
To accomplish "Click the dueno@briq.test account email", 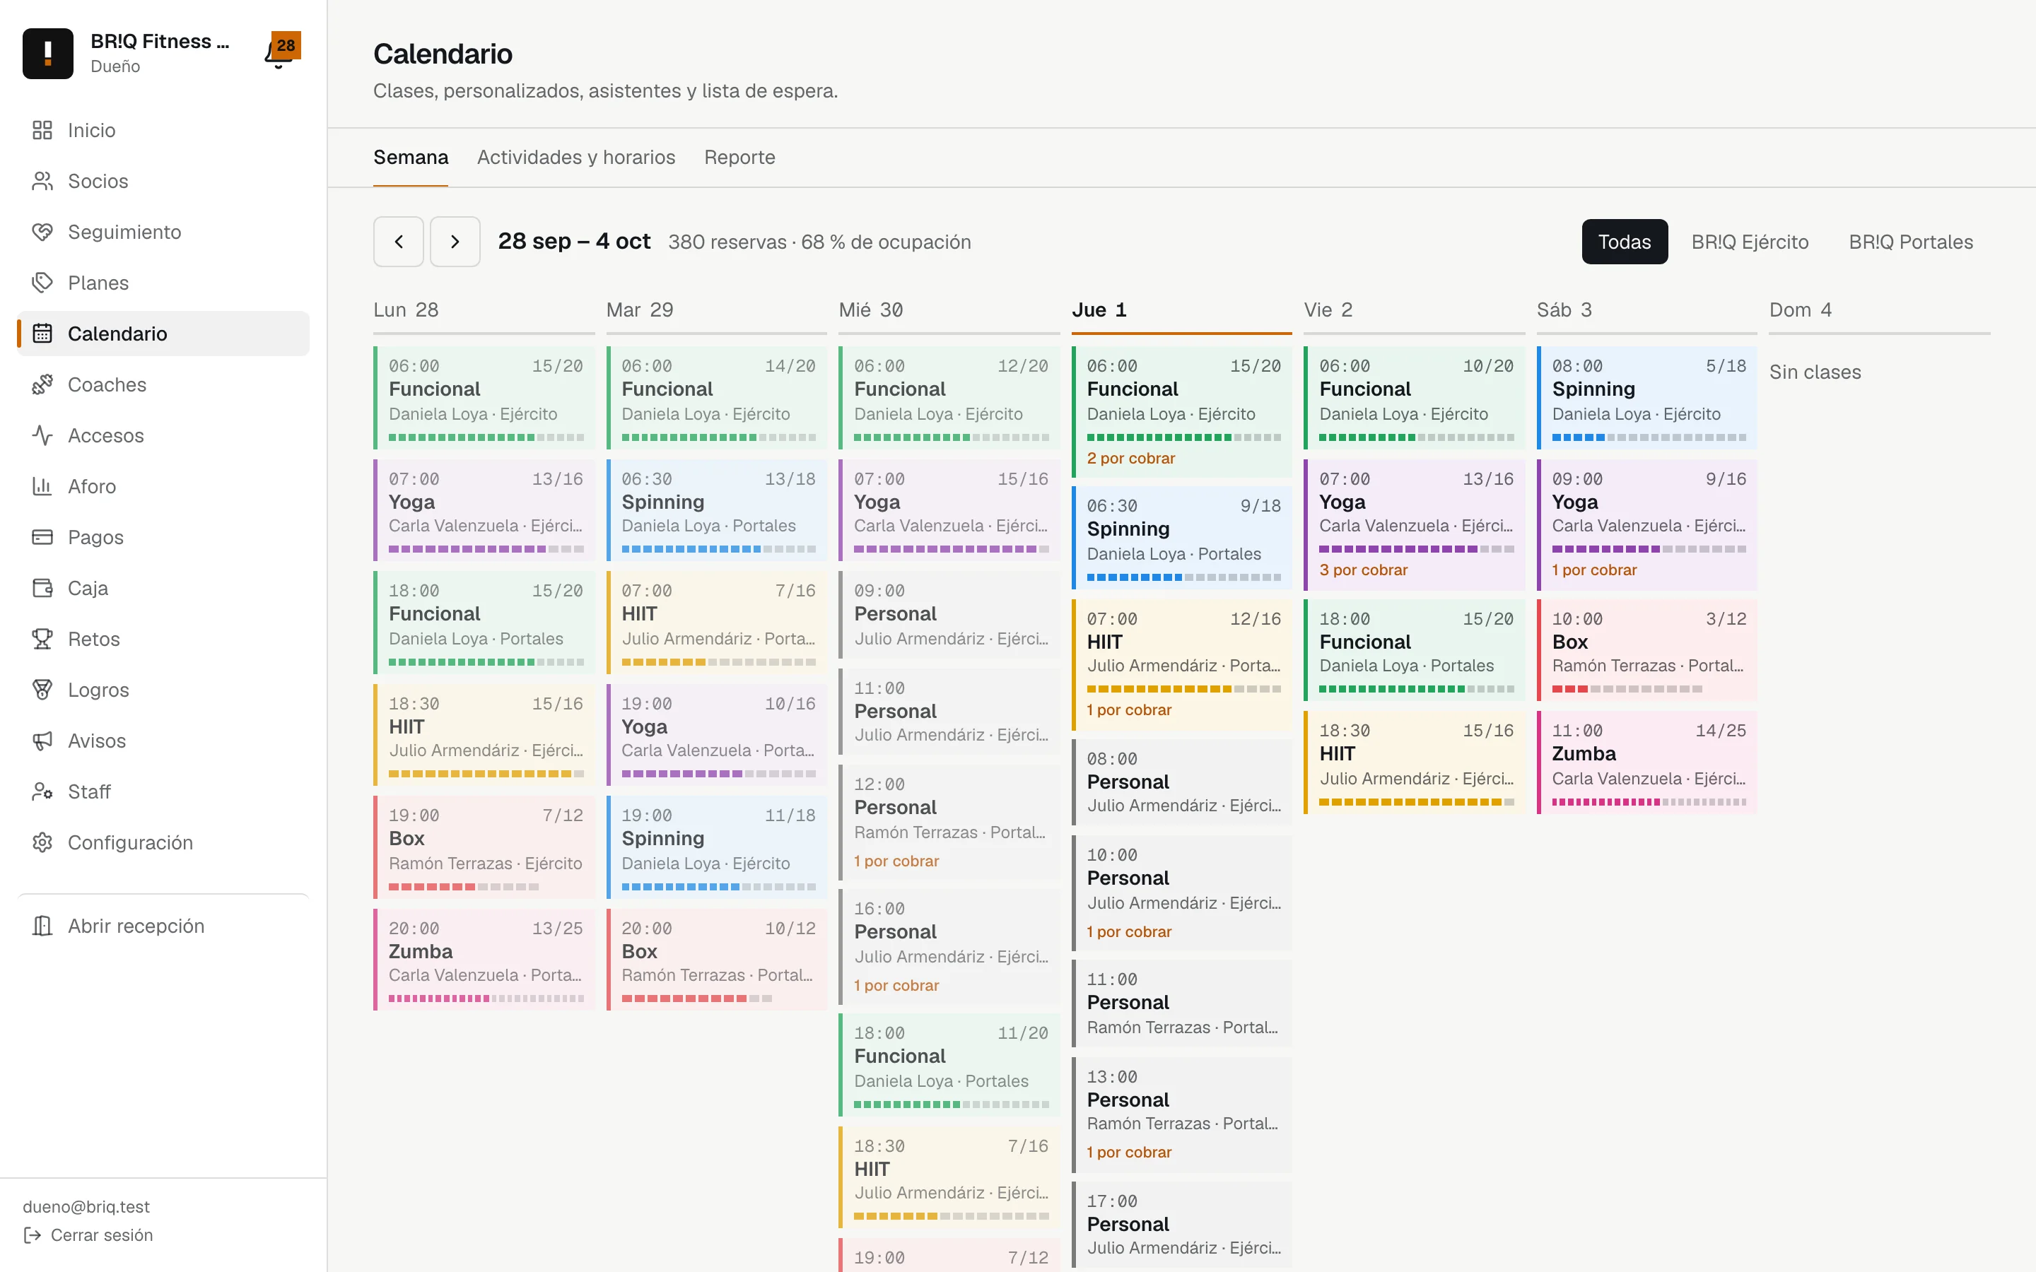I will pyautogui.click(x=86, y=1206).
